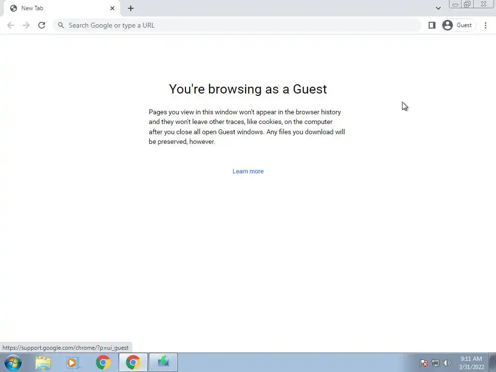Viewport: 496px width, 372px height.
Task: Click the search magnifier icon in address bar
Action: point(61,25)
